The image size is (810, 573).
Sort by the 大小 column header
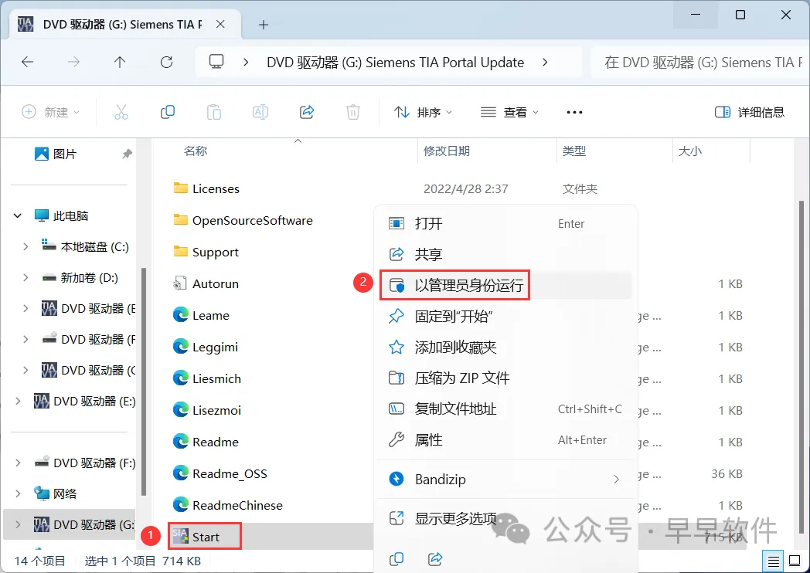689,151
